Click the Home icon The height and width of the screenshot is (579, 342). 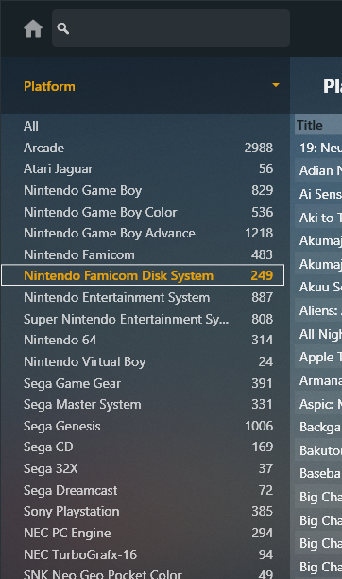33,28
